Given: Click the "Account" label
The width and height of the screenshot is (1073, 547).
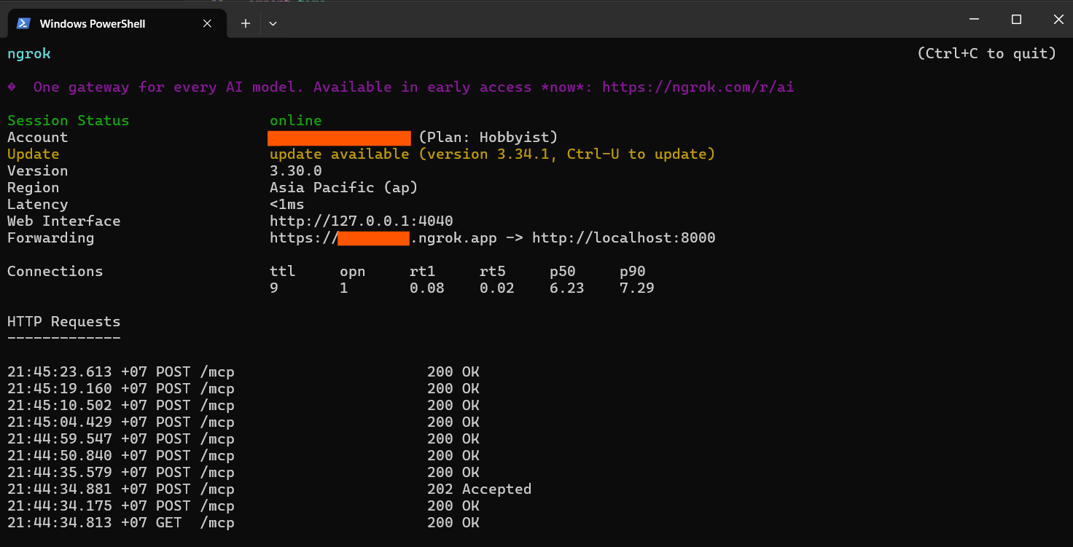Looking at the screenshot, I should click(38, 138).
